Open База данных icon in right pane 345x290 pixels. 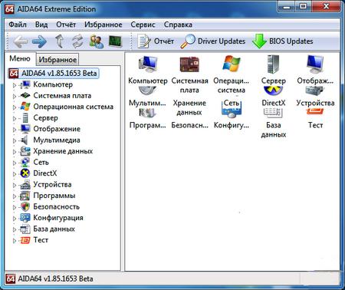274,124
